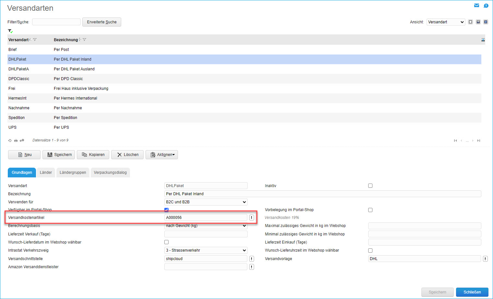Click the lookup icon beside Versandvorlage DHL
Image resolution: width=493 pixels, height=299 pixels.
point(485,259)
